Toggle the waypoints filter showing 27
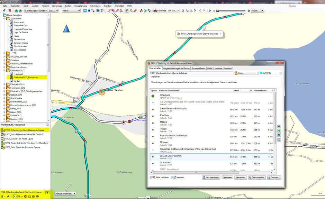325x199 pixels. tap(3, 197)
